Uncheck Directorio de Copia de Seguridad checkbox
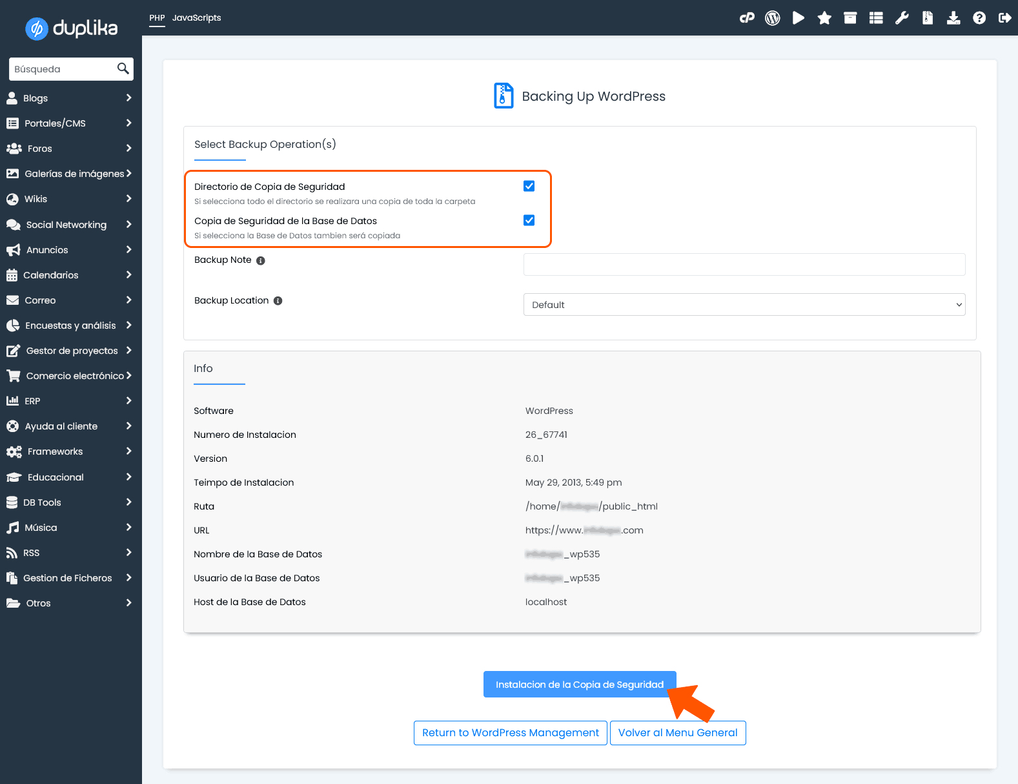 pyautogui.click(x=529, y=186)
